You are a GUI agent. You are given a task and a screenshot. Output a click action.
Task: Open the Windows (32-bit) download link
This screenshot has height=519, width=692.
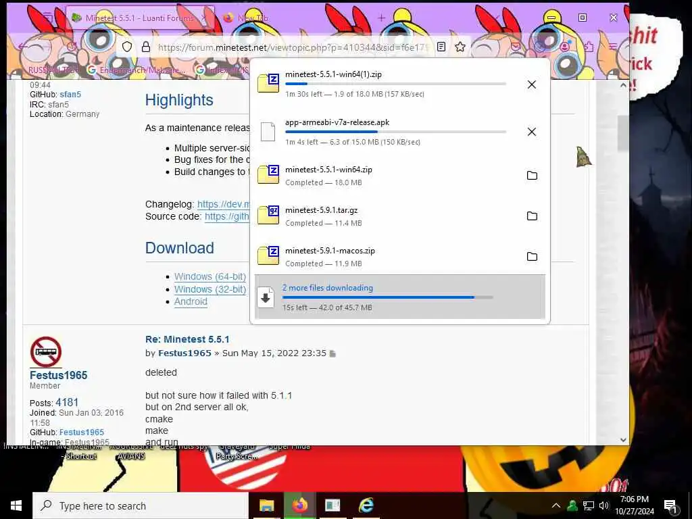point(210,289)
